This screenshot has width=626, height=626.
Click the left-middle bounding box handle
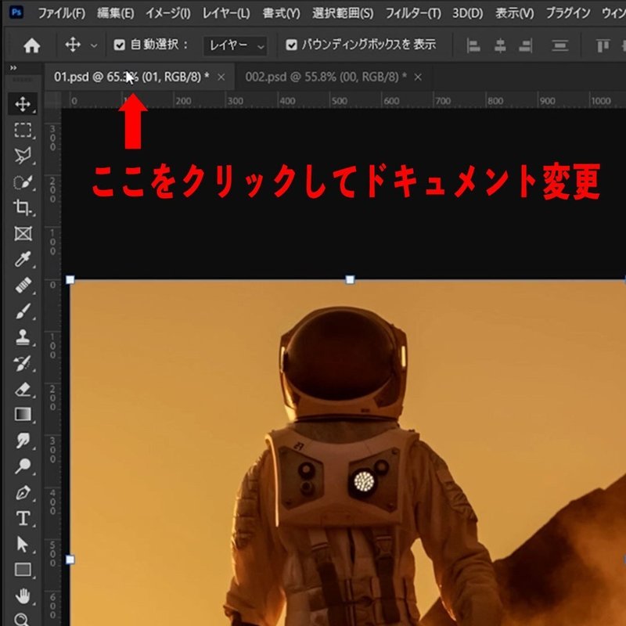(70, 559)
